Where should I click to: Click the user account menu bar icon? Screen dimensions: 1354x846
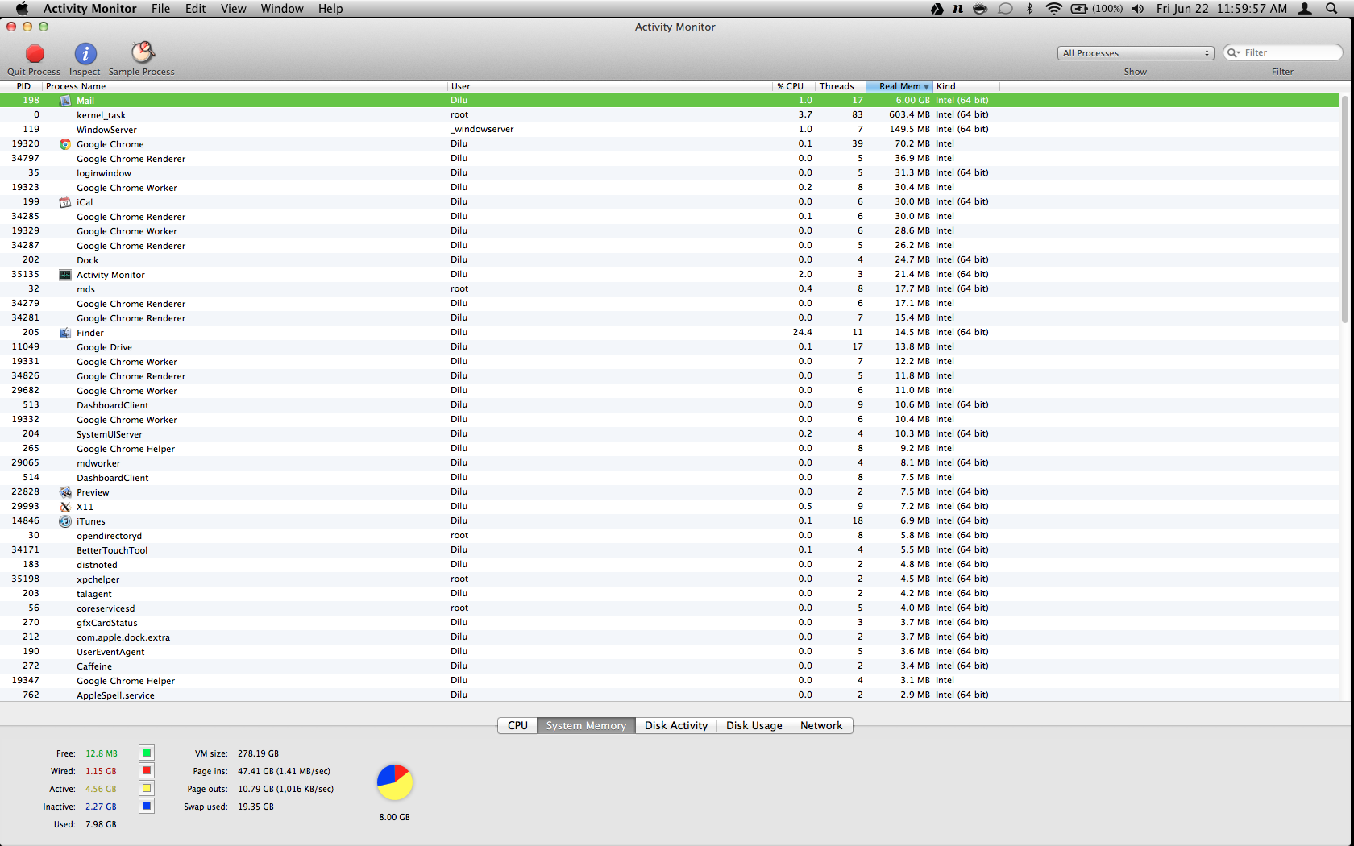pos(1305,8)
